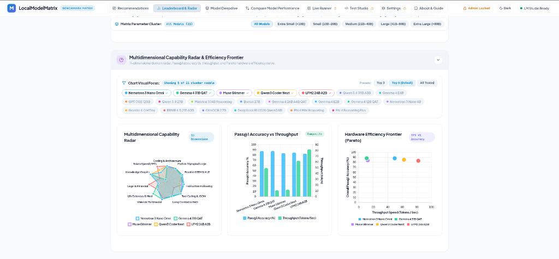Screen dimensions: 559x259
Task: Apply the Top 5 (Default) preset
Action: [x=402, y=83]
